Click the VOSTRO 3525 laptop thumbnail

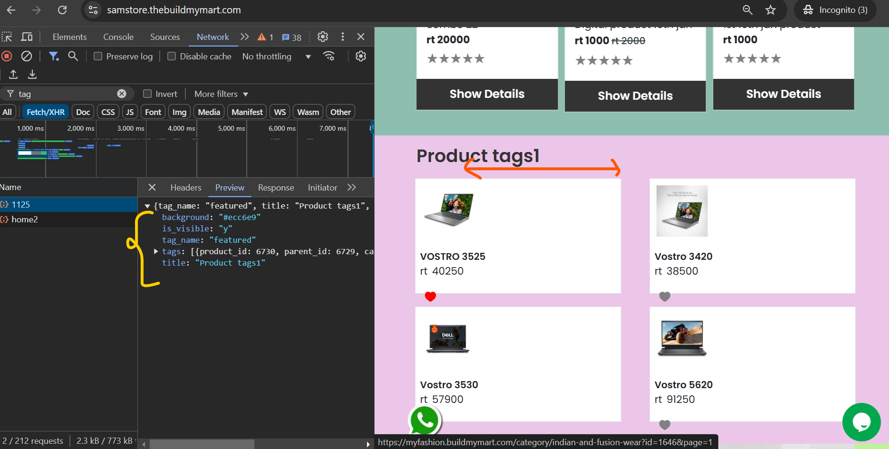point(448,209)
